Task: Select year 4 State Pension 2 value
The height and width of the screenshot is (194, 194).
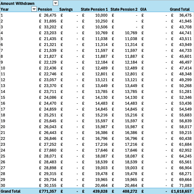Action: 131,33
